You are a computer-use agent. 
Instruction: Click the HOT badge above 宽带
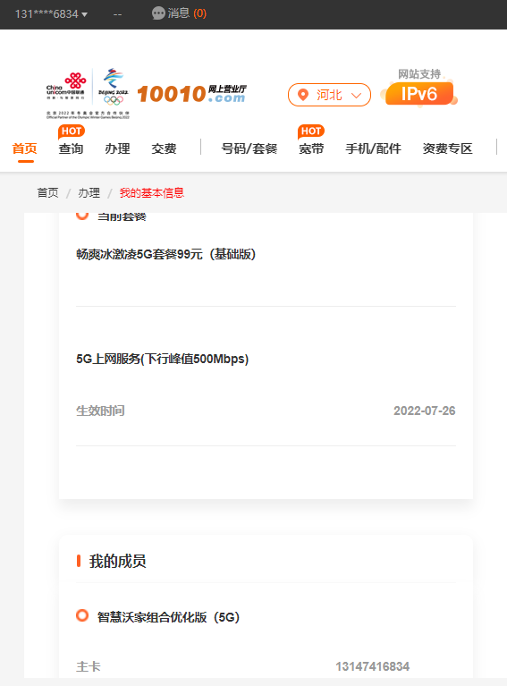pos(311,131)
